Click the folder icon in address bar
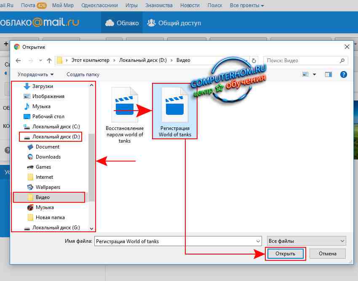 [x=59, y=61]
